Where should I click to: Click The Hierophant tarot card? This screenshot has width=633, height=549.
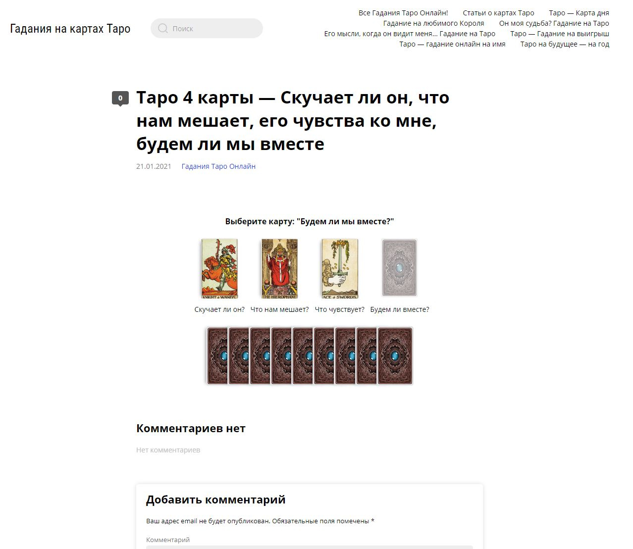pos(279,268)
